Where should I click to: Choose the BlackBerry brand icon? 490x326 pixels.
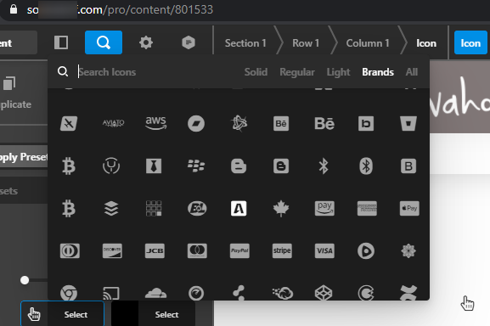196,166
